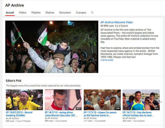Viewport: 165px width, 128px height.
Task: Open the Record breaking ZUMBA video thumbnail
Action: pos(24,100)
